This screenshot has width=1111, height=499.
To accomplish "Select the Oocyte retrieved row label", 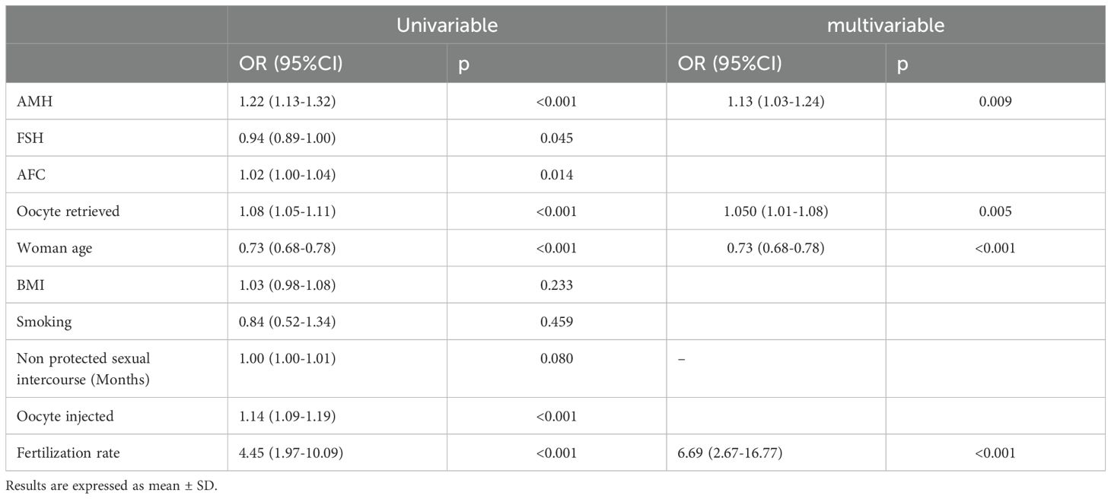I will pyautogui.click(x=68, y=211).
